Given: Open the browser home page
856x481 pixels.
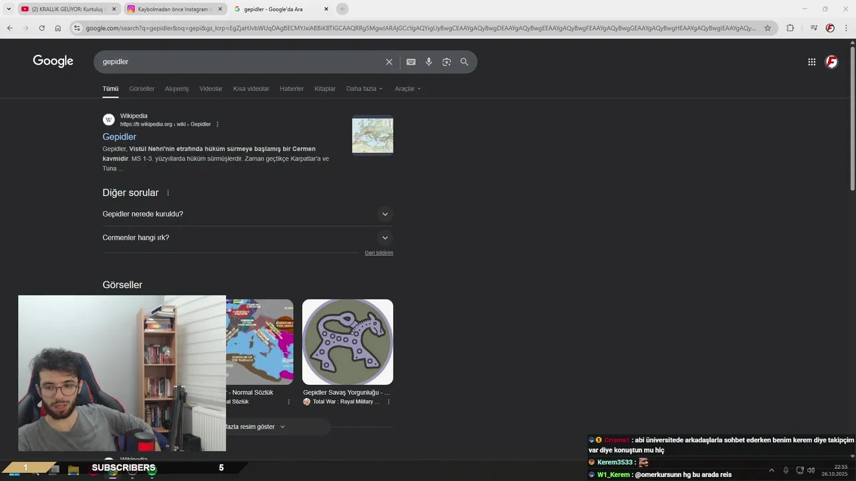Looking at the screenshot, I should pyautogui.click(x=58, y=28).
